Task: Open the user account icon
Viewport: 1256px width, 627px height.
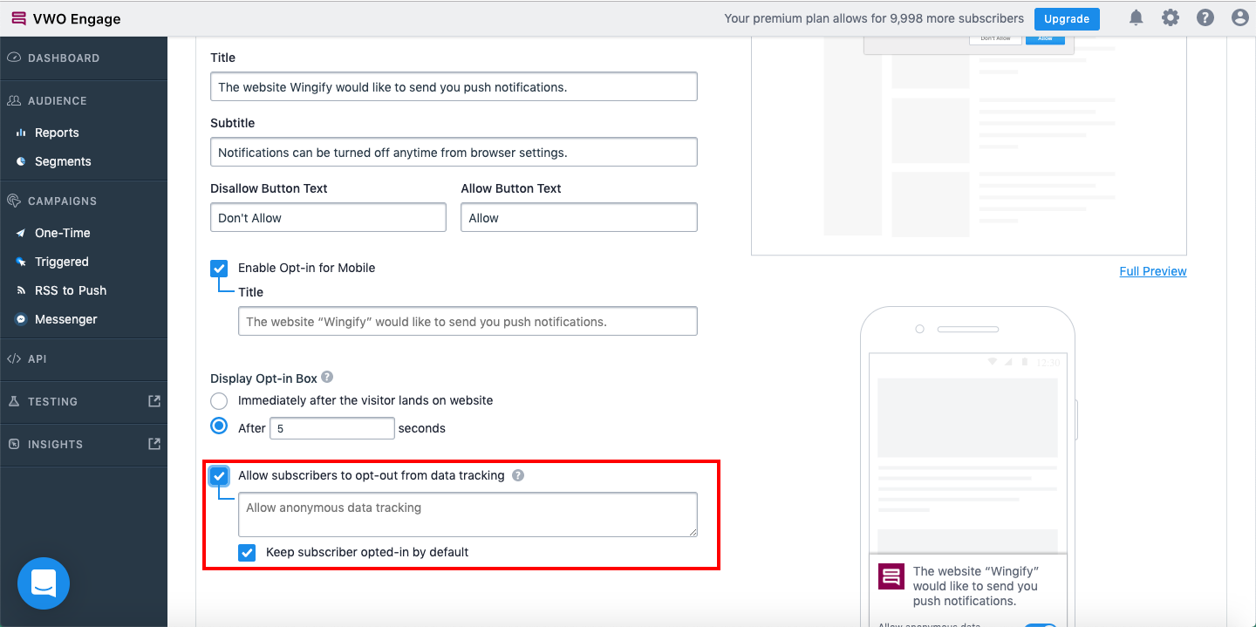Action: [x=1239, y=18]
